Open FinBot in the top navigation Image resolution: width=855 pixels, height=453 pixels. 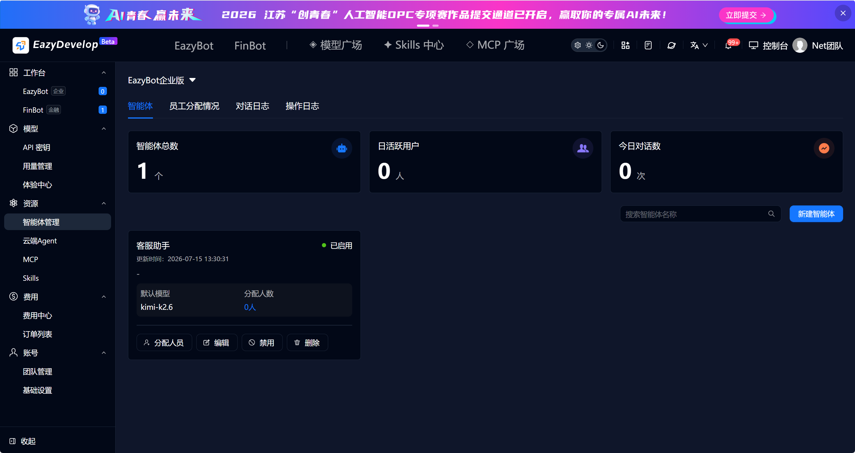click(x=250, y=45)
